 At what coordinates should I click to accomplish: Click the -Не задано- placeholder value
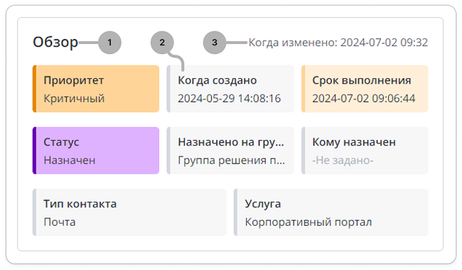click(343, 161)
